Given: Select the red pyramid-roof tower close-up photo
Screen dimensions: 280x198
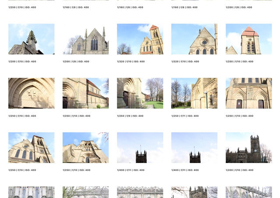Looking at the screenshot, I should 249,39.
